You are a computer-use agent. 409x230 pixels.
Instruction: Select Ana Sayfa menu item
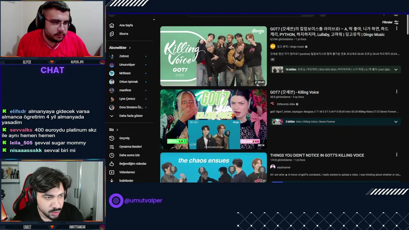click(x=126, y=25)
